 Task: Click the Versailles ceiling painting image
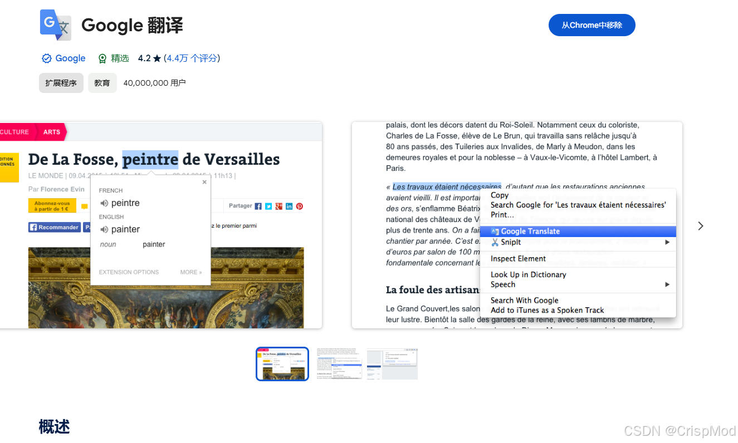point(166,288)
